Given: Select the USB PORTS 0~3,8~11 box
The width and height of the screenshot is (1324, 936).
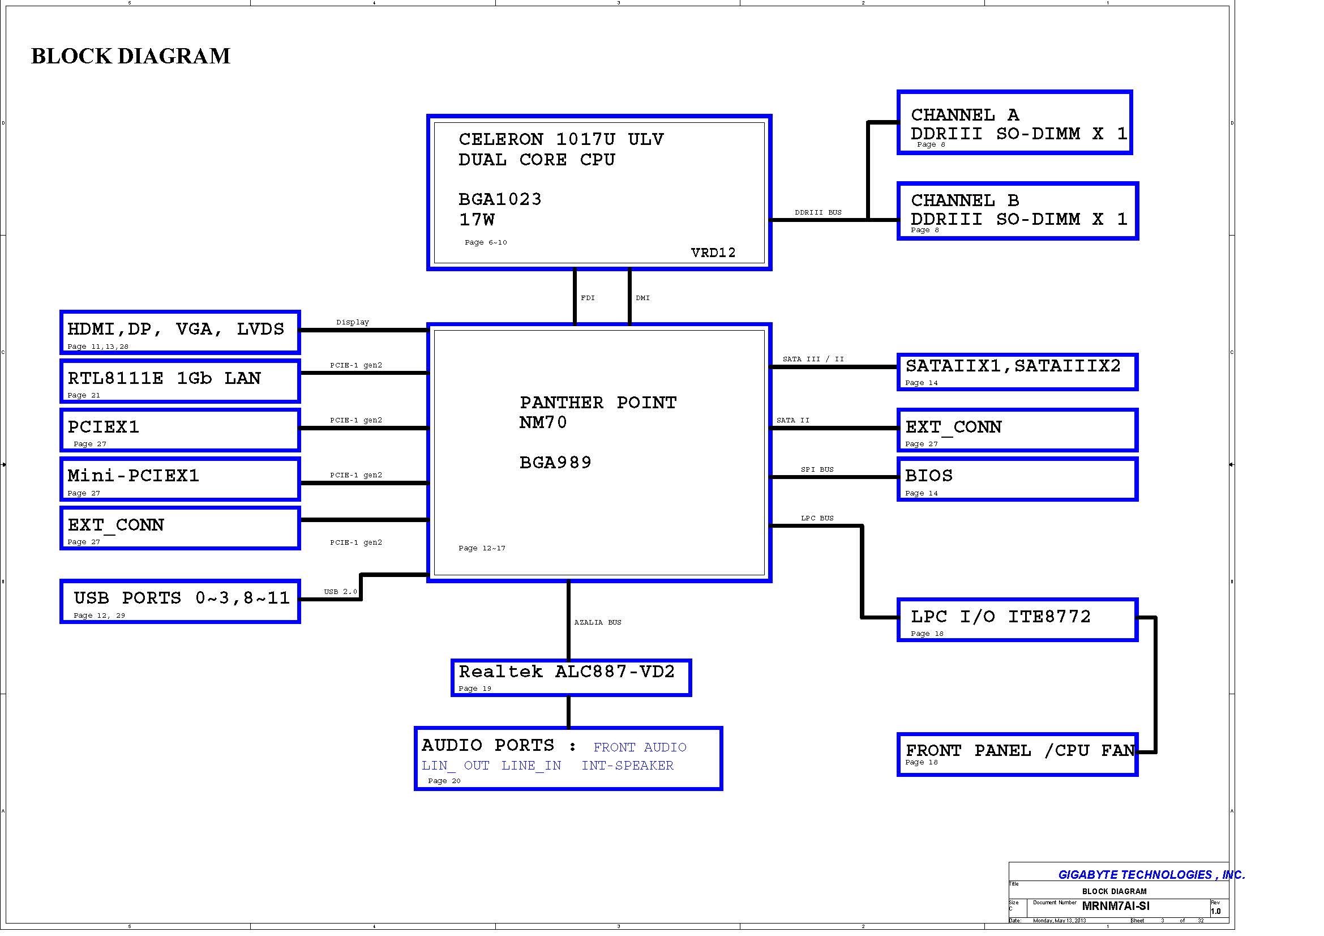Looking at the screenshot, I should [180, 601].
